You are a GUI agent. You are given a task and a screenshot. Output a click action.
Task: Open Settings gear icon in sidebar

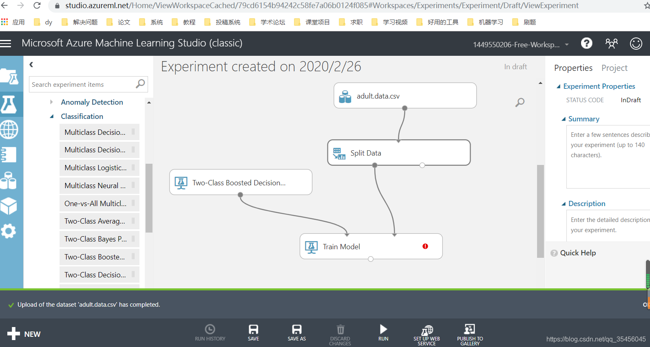(9, 231)
